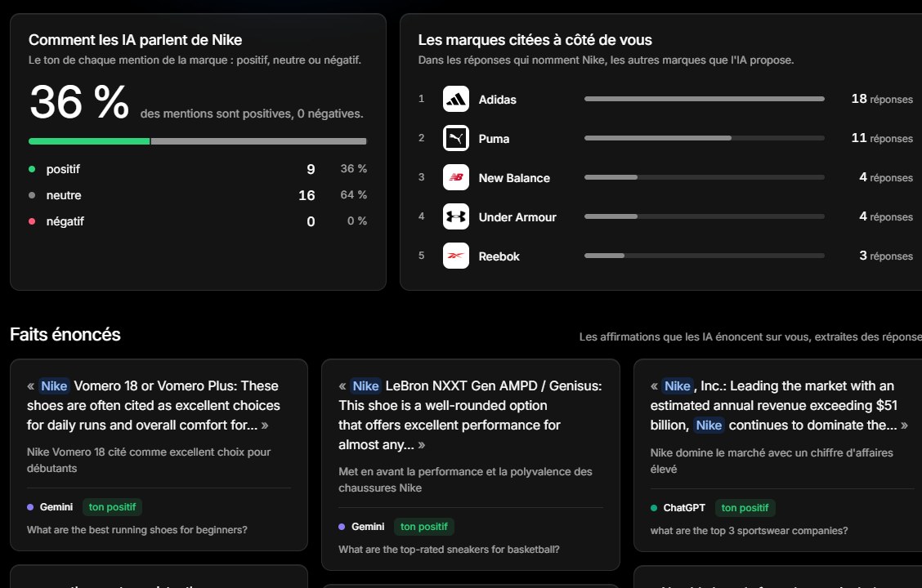The image size is (922, 588).
Task: Click the Puma responses progress bar
Action: coord(705,138)
